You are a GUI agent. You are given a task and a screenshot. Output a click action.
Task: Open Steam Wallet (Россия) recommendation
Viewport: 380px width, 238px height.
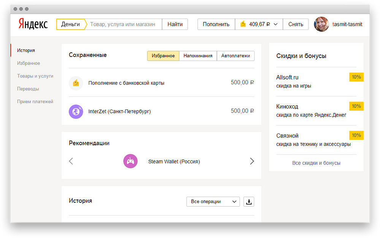click(x=174, y=161)
